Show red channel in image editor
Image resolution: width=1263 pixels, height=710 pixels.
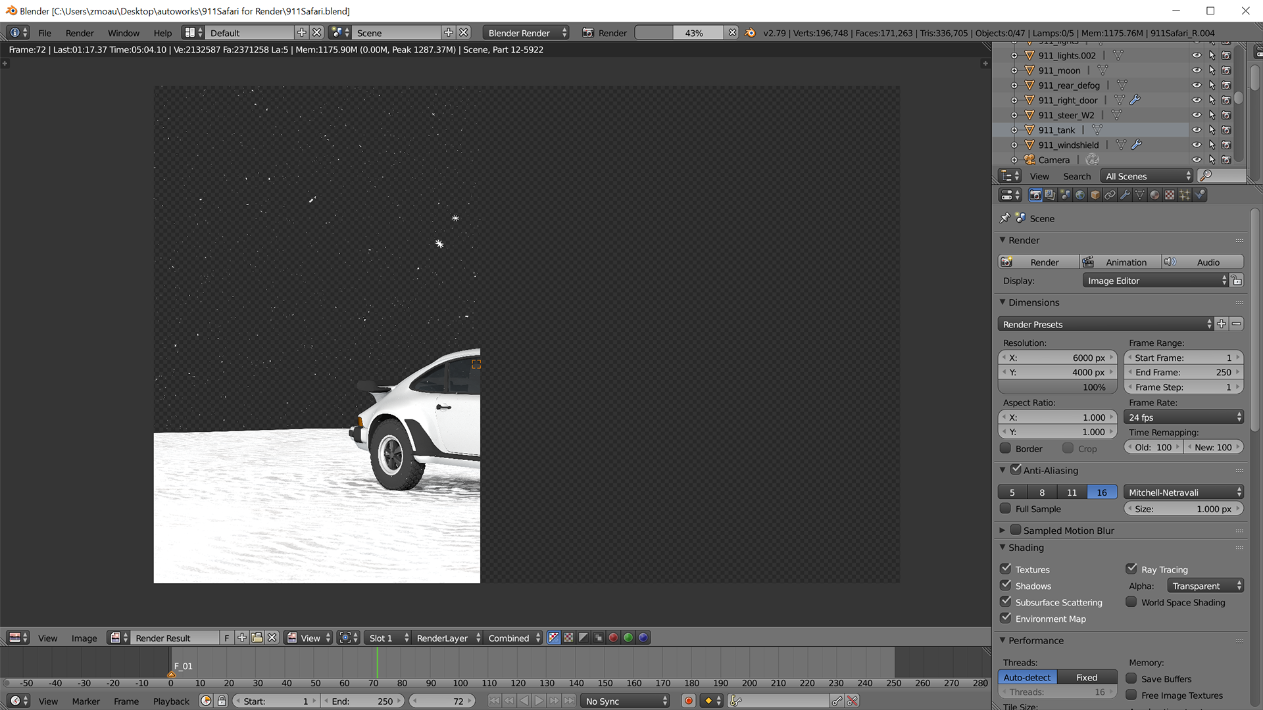coord(613,638)
